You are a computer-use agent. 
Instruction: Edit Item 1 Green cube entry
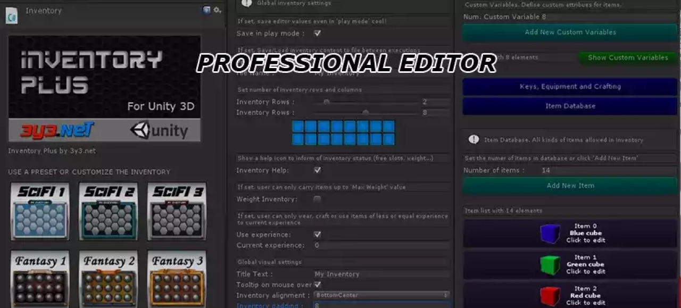click(x=570, y=264)
